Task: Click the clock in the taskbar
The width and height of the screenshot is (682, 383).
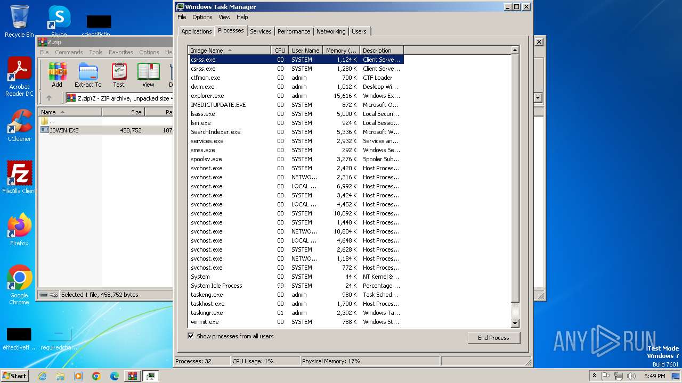Action: pyautogui.click(x=654, y=376)
